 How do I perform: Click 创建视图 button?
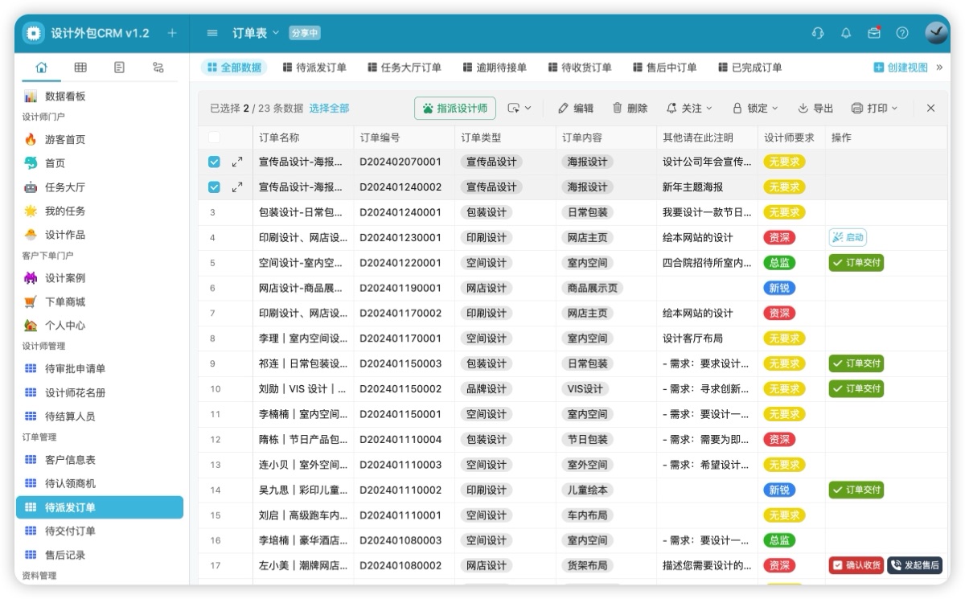tap(901, 68)
